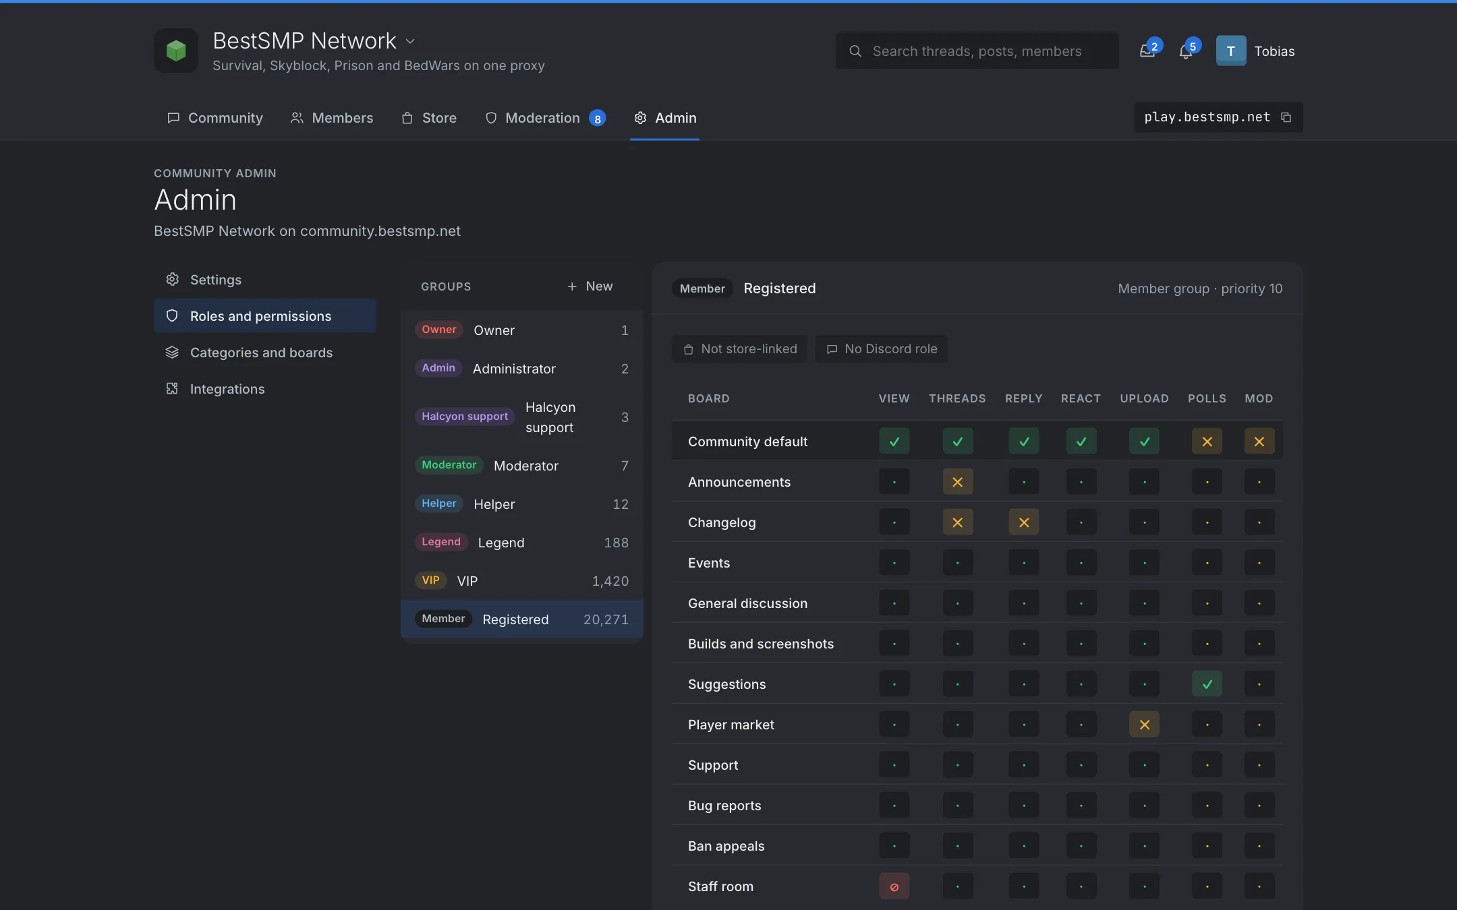The width and height of the screenshot is (1457, 910).
Task: Select the Moderator group
Action: click(522, 466)
